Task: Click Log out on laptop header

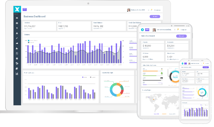Action: point(157,10)
